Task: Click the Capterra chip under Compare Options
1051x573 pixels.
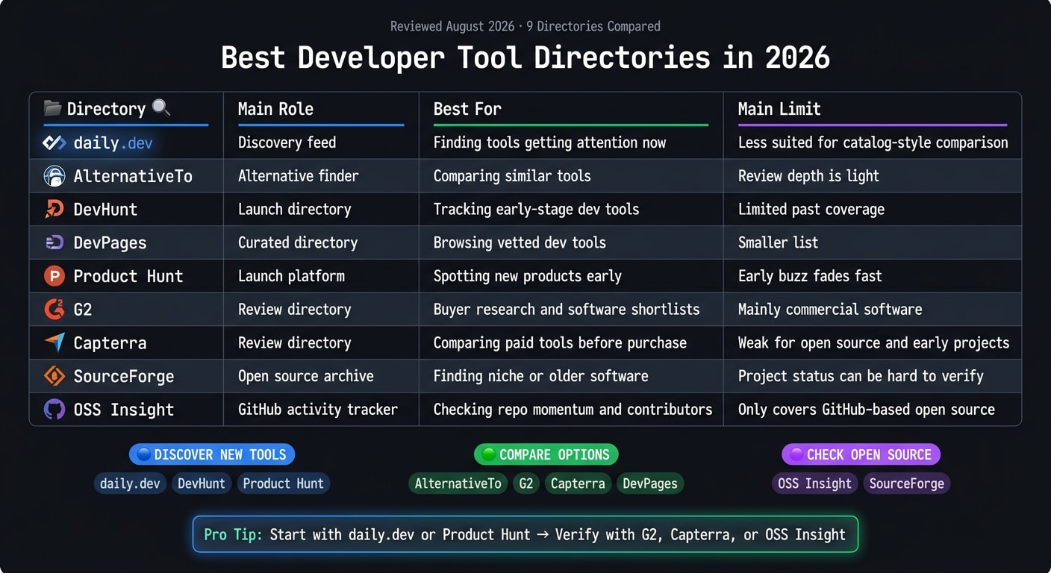Action: coord(578,483)
